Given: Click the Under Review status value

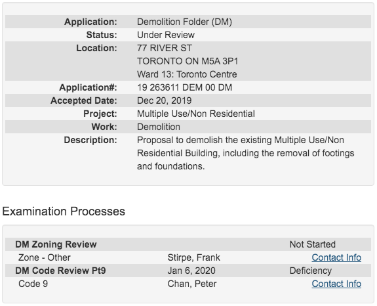Looking at the screenshot, I should [x=166, y=35].
